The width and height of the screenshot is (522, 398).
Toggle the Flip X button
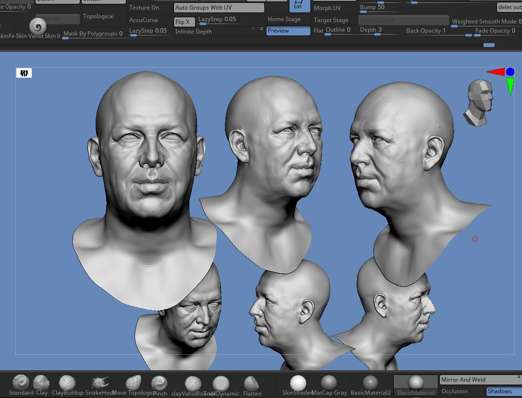(x=185, y=22)
